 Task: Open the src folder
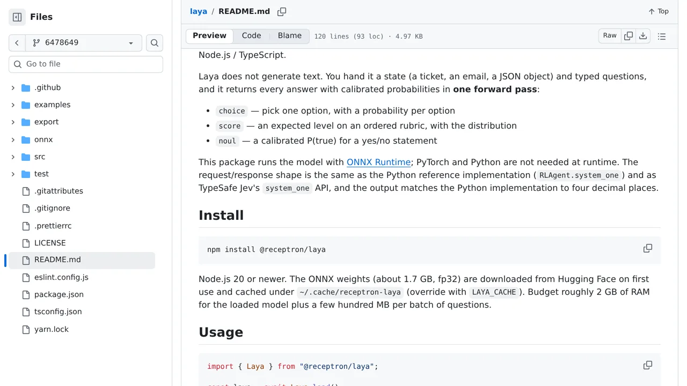tap(40, 157)
